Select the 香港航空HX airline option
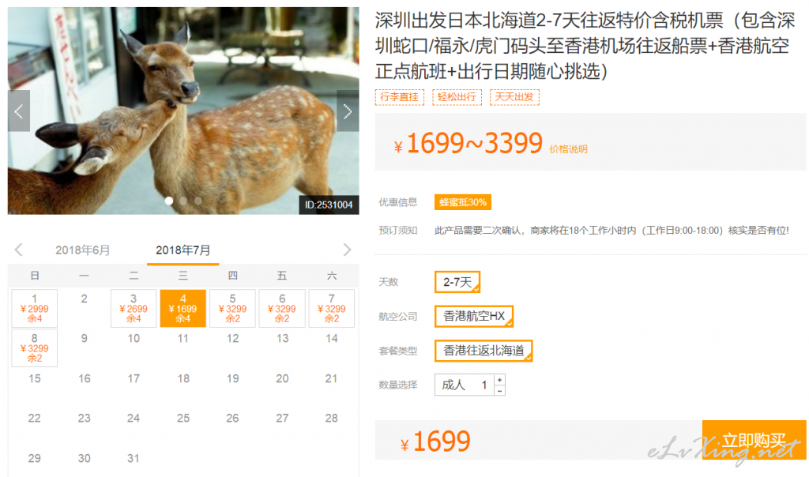809x477 pixels. [x=474, y=316]
